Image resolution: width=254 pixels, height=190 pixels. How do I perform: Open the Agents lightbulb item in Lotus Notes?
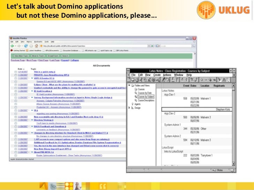[x=133, y=104]
